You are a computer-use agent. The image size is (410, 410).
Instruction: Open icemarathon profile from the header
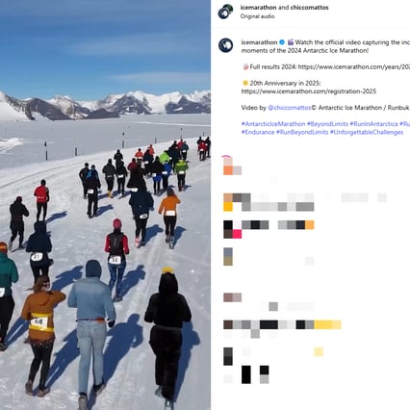(x=259, y=8)
